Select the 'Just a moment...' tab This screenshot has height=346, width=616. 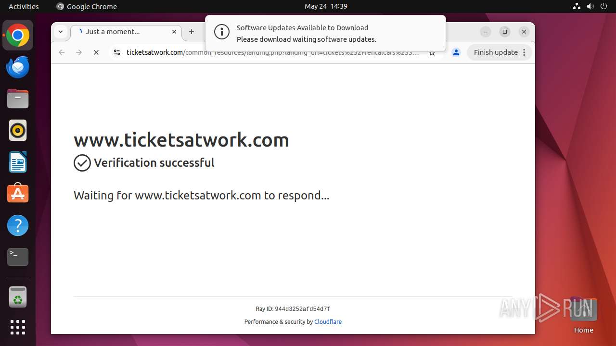(x=126, y=32)
